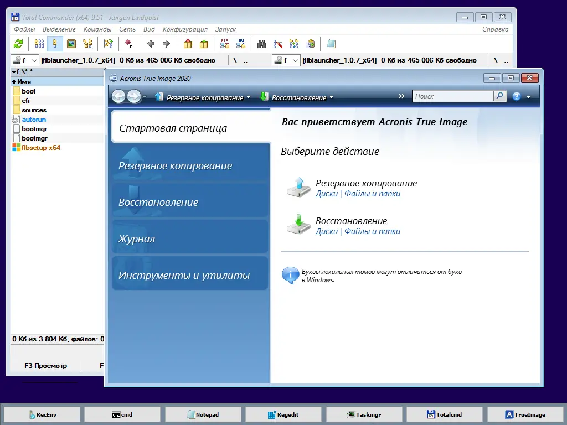Click the binoculars search files icon
Screen dimensions: 567x425
coord(262,44)
